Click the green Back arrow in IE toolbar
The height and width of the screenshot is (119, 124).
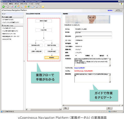click(x=3, y=7)
